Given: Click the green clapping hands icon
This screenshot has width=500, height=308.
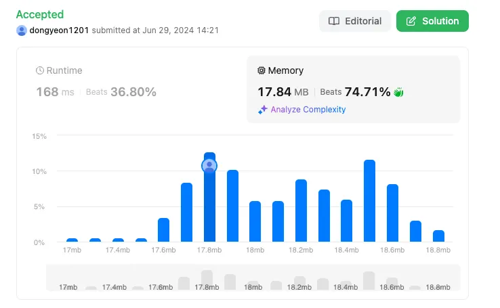Looking at the screenshot, I should point(398,92).
